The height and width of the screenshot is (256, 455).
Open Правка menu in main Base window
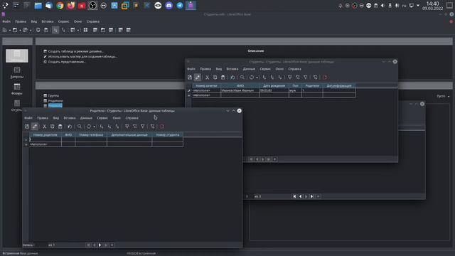(21, 21)
